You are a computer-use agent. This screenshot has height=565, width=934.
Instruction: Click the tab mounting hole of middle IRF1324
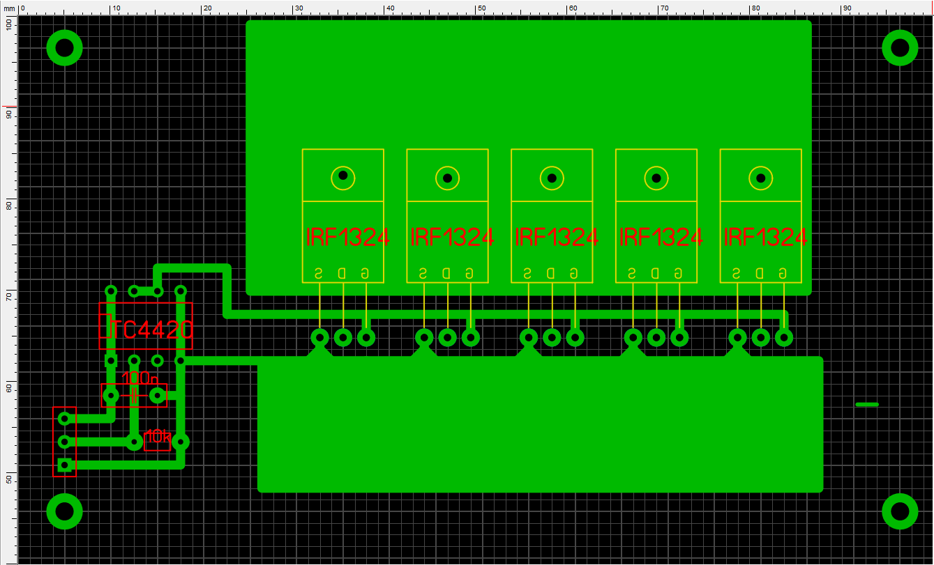tap(552, 178)
